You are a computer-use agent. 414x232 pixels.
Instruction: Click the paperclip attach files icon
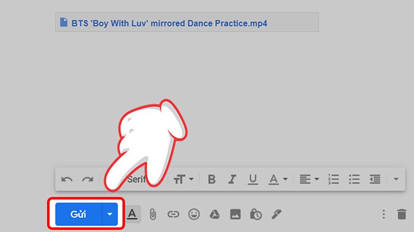coord(153,214)
